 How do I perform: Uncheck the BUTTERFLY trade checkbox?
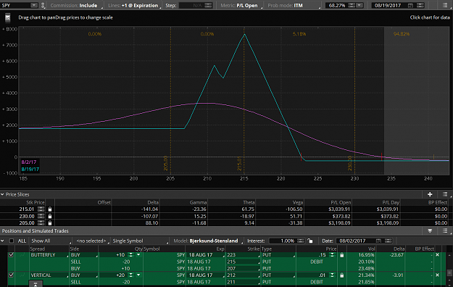[11, 254]
